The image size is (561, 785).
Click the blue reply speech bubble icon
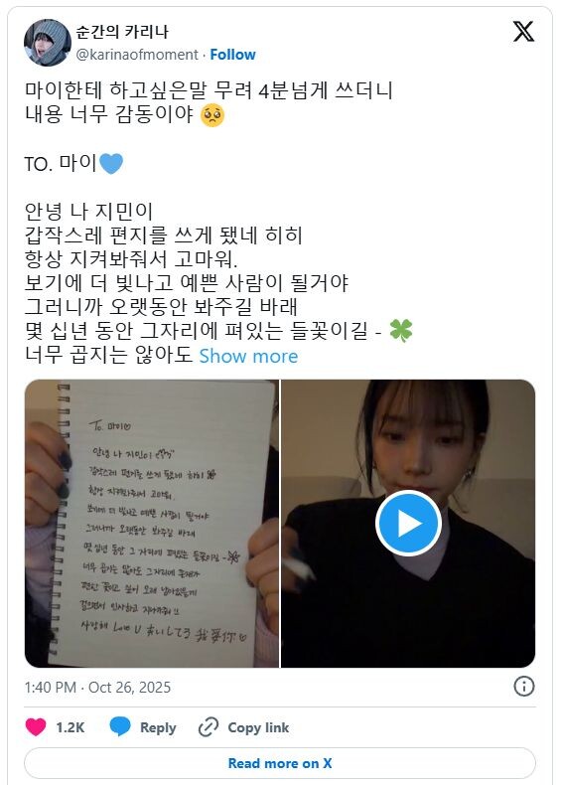119,727
